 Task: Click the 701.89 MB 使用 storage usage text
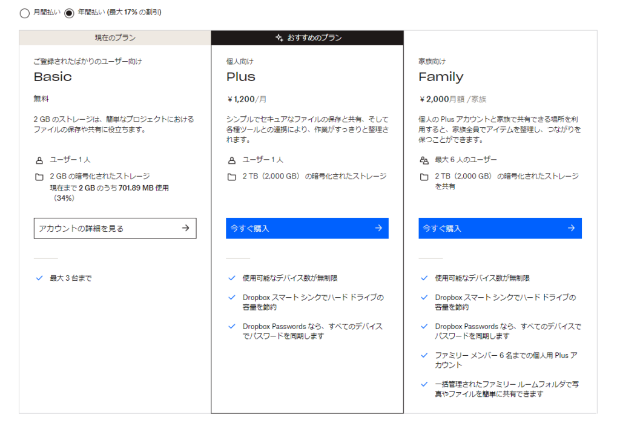(143, 188)
